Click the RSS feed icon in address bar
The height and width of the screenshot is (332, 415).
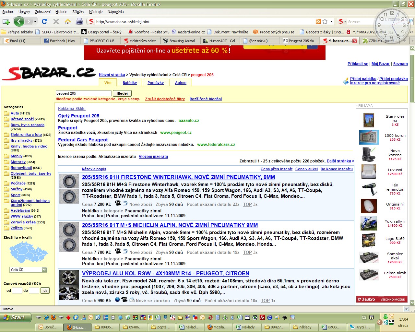pos(318,22)
